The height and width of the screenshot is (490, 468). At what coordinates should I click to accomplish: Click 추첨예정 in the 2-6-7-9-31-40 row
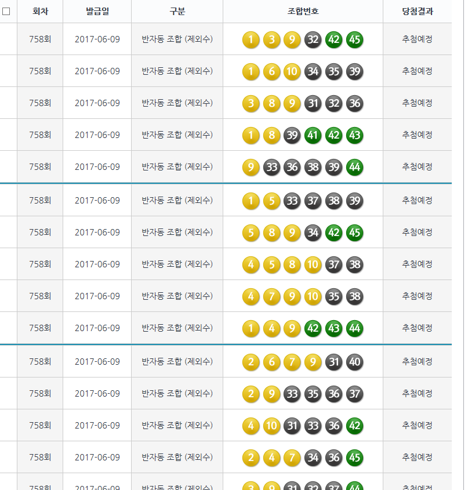point(417,362)
